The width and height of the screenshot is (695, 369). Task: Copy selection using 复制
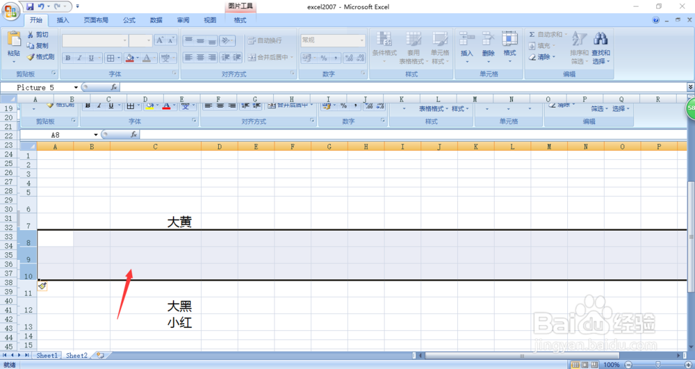coord(38,46)
